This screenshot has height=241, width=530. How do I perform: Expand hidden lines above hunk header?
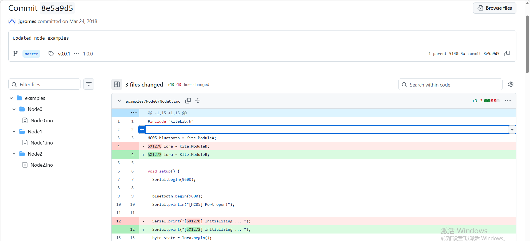[133, 113]
